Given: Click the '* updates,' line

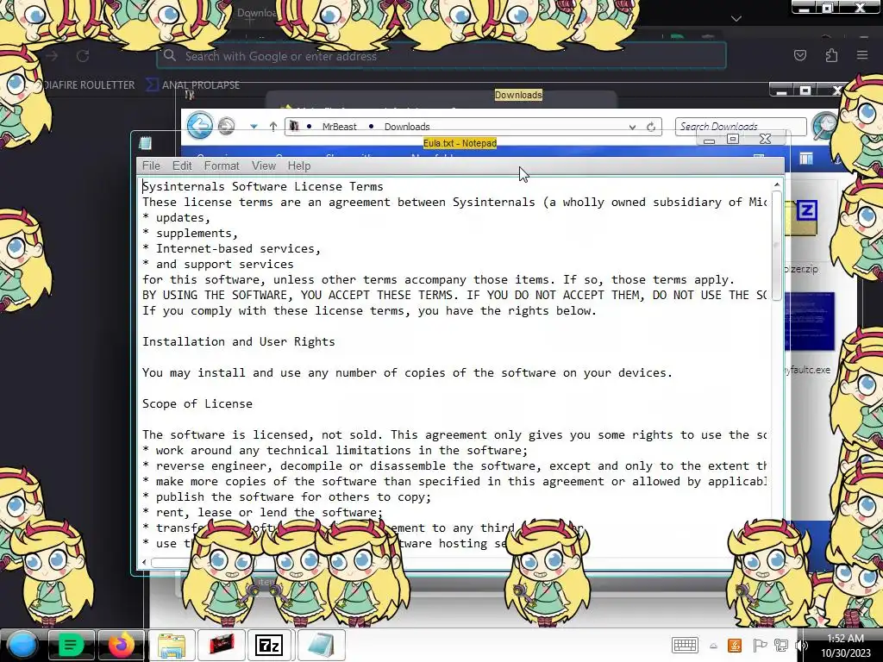Looking at the screenshot, I should pos(176,217).
